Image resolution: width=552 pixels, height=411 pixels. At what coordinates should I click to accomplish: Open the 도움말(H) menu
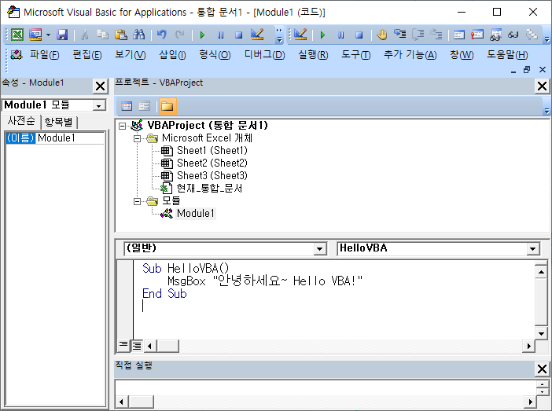(x=507, y=54)
